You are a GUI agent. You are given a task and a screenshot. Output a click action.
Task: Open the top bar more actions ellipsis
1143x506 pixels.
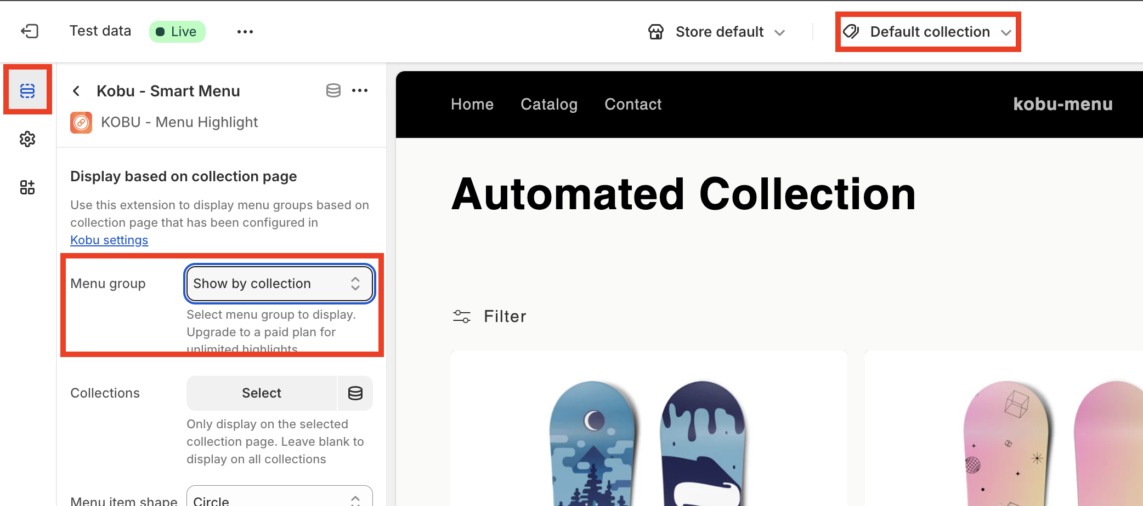tap(245, 32)
